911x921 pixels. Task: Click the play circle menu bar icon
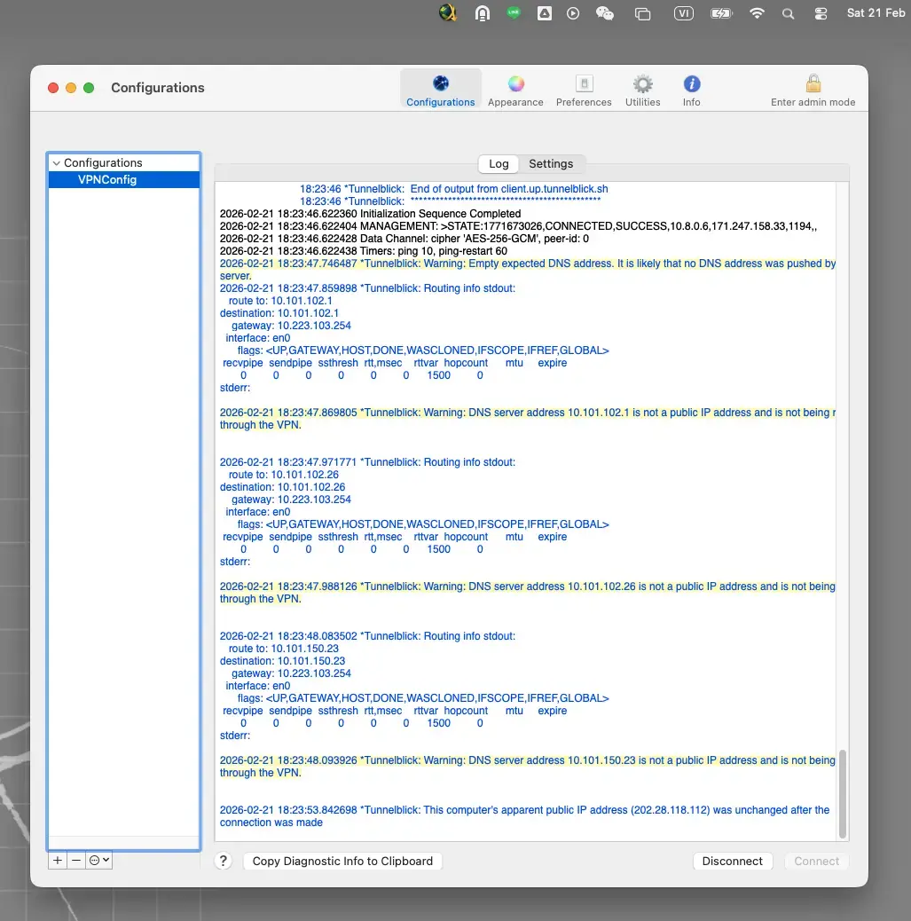(573, 13)
